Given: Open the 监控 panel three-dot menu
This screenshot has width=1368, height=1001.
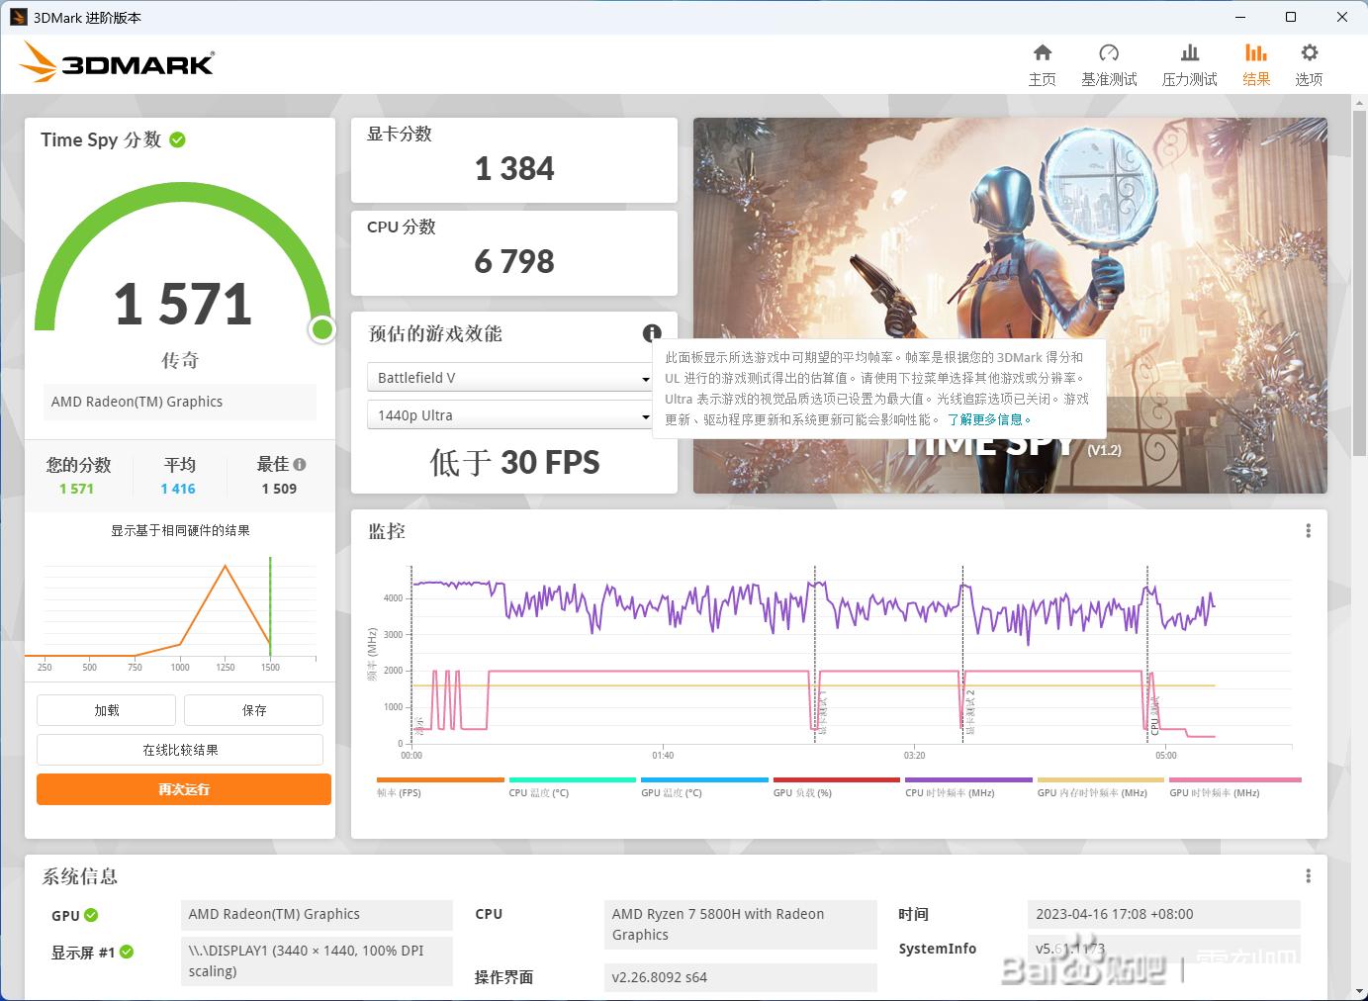Looking at the screenshot, I should [x=1308, y=531].
